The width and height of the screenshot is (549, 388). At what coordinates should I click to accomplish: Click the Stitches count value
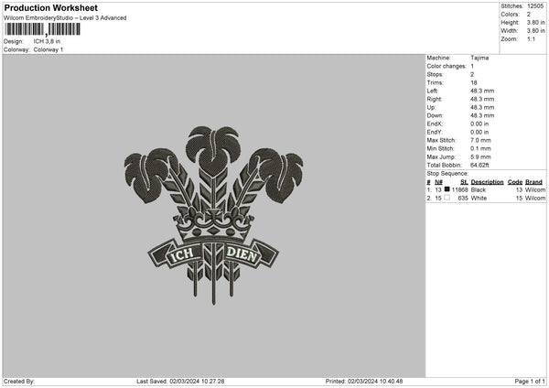(535, 6)
